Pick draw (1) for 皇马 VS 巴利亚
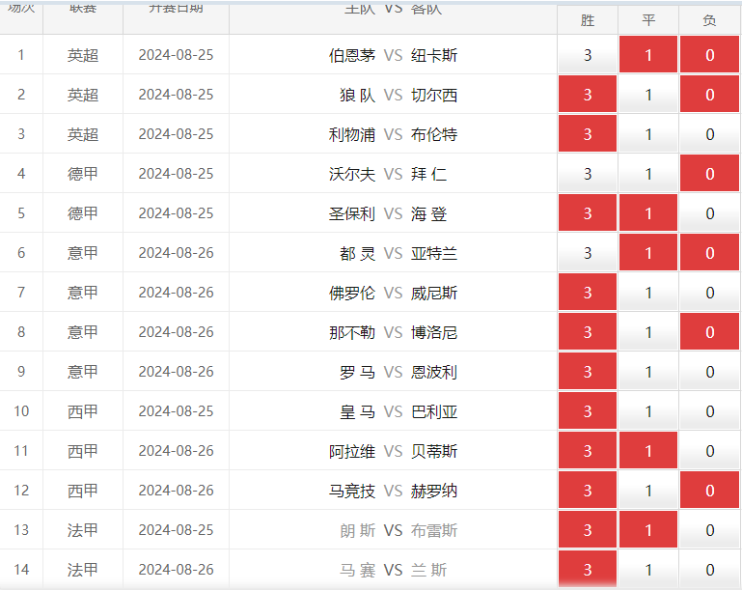742x591 pixels. click(648, 411)
